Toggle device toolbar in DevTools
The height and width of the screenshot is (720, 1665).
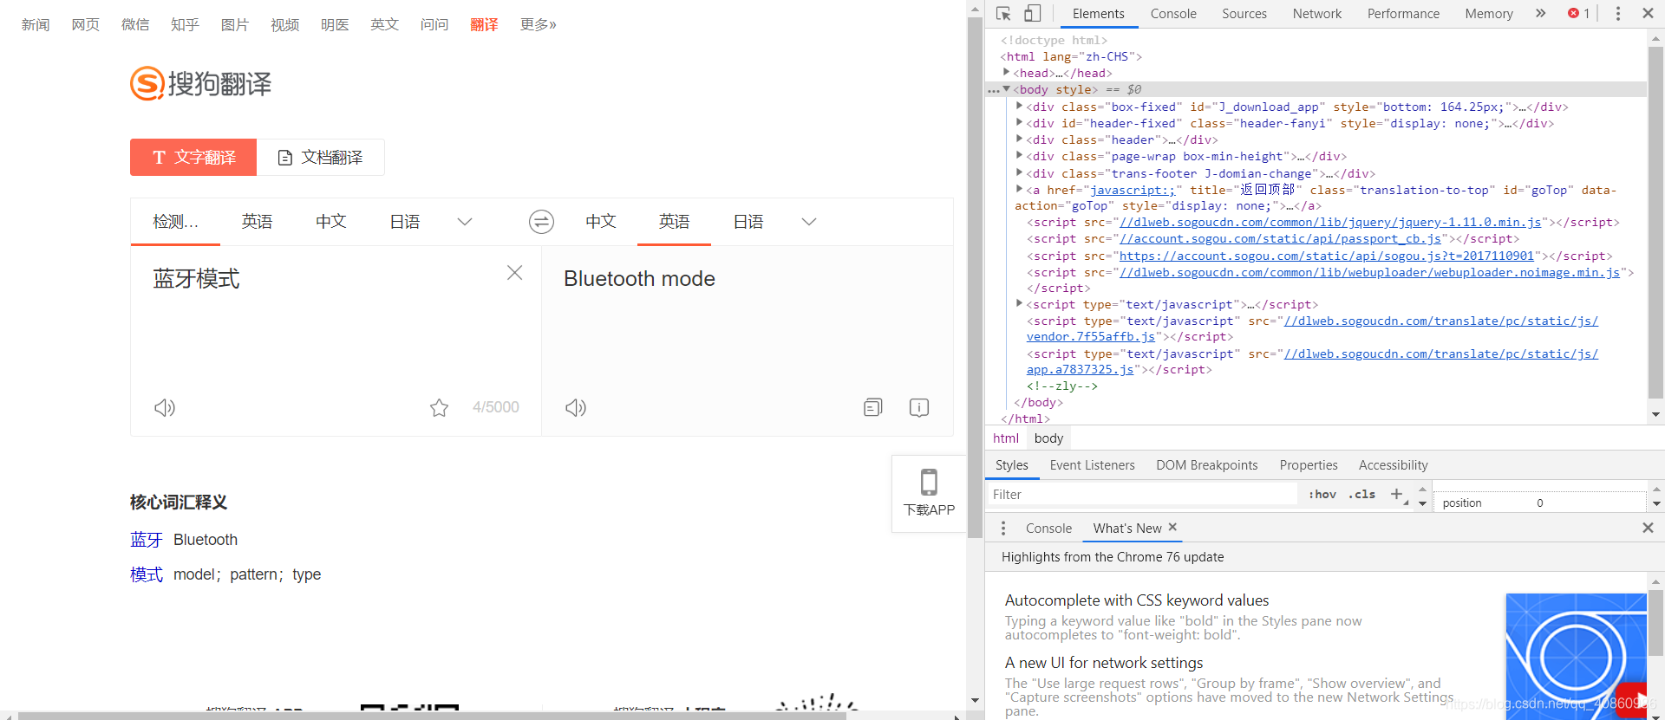[x=1032, y=14]
